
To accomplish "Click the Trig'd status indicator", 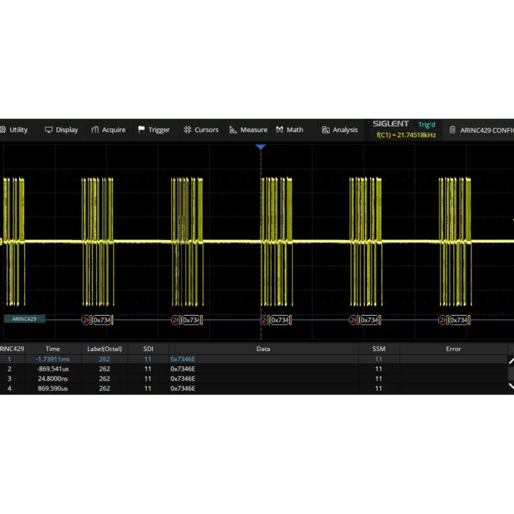I will tap(427, 125).
